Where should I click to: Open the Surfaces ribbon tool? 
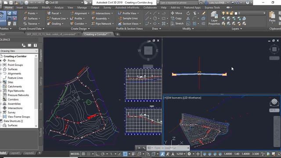(x=32, y=18)
